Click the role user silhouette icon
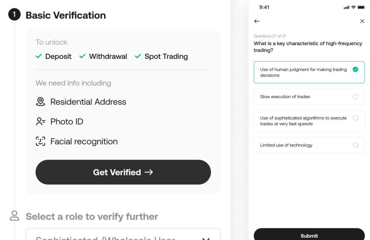This screenshot has width=370, height=240. (14, 216)
